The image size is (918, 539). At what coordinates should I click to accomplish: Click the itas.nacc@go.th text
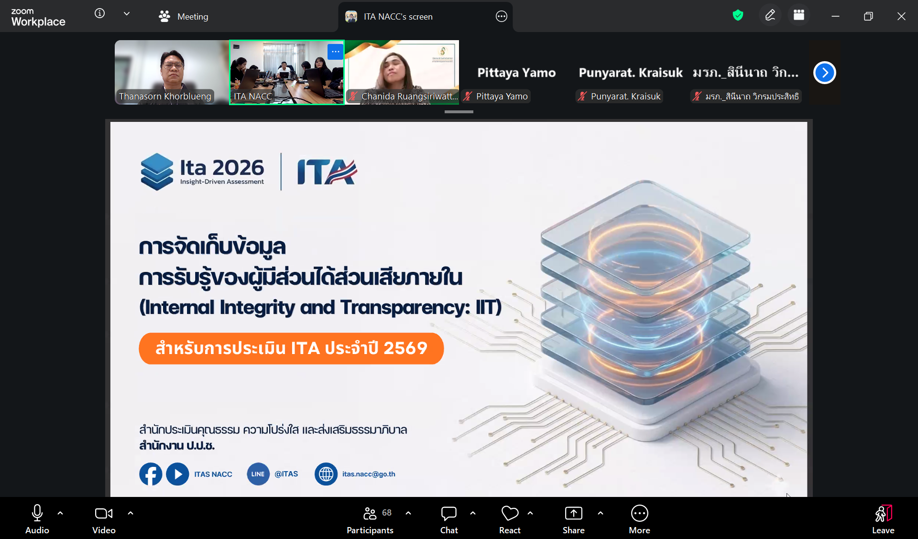click(369, 474)
